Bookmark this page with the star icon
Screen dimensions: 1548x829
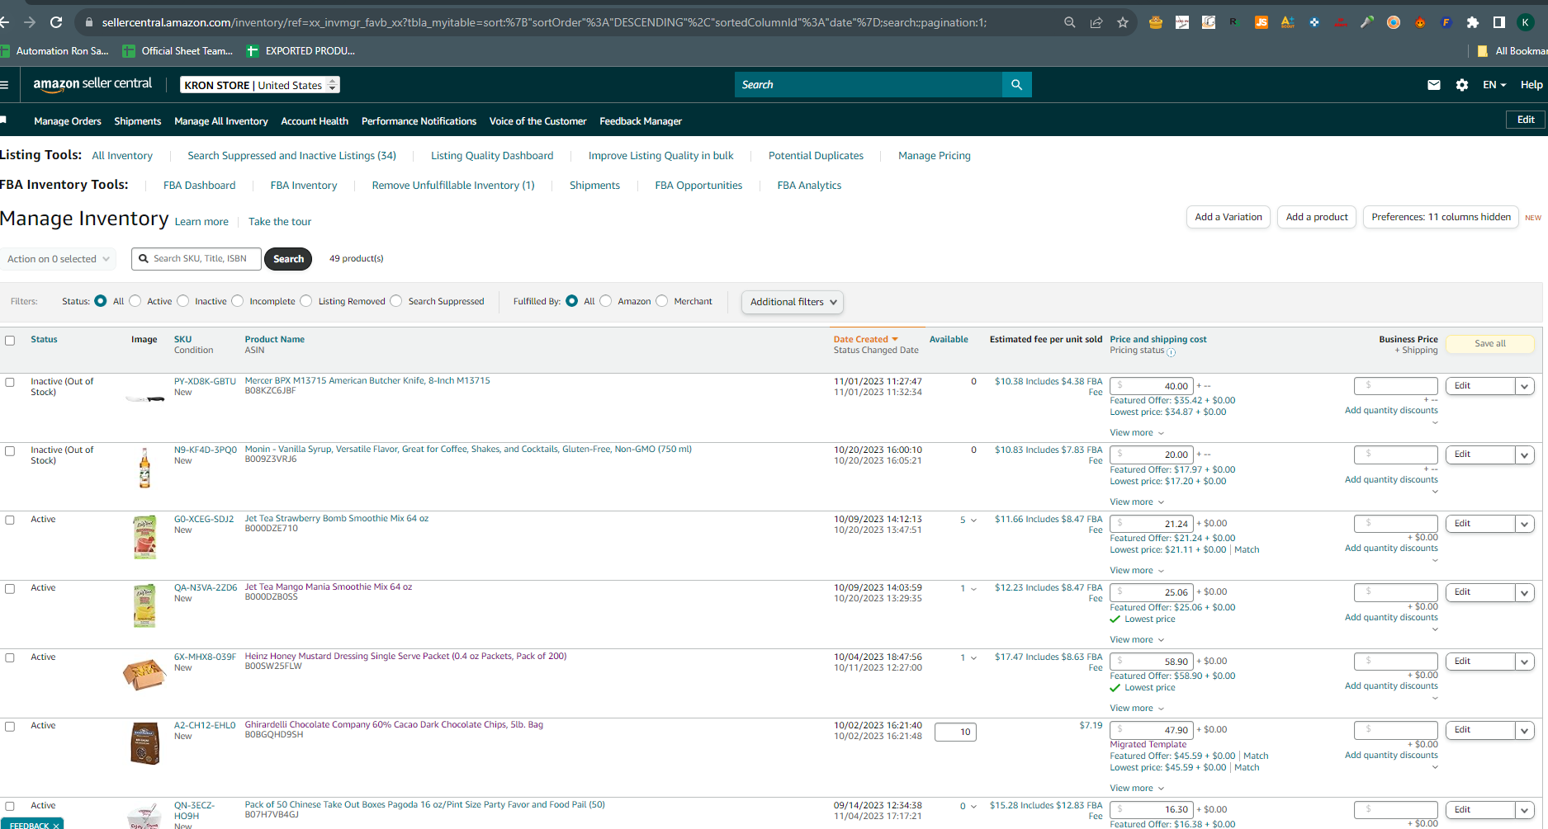1123,22
